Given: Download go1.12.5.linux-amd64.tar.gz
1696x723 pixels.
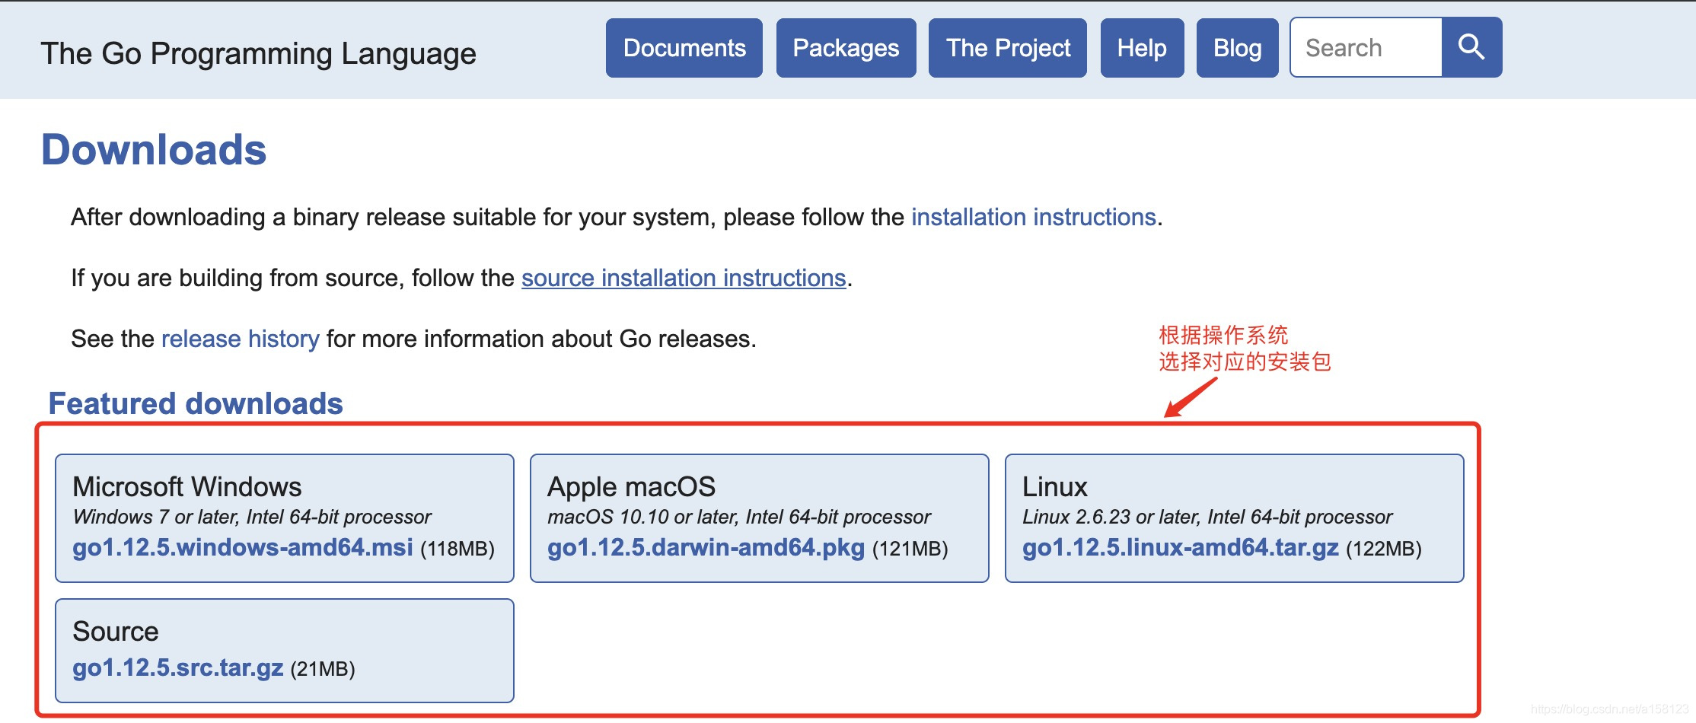Looking at the screenshot, I should 1181,547.
